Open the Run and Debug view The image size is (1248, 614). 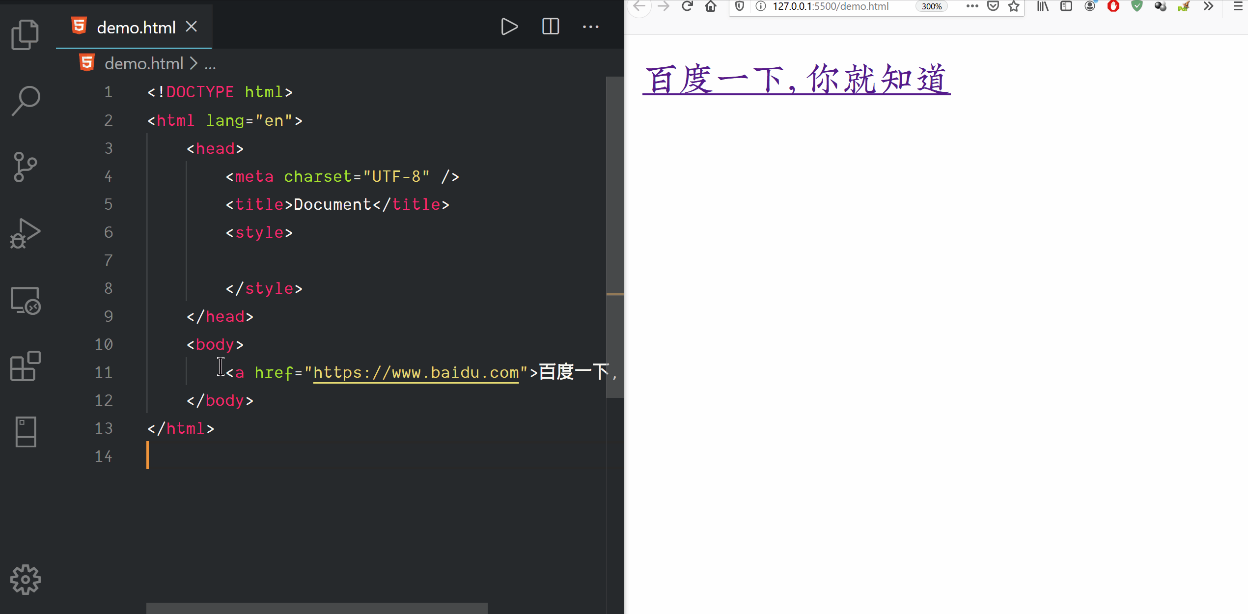[x=25, y=233]
